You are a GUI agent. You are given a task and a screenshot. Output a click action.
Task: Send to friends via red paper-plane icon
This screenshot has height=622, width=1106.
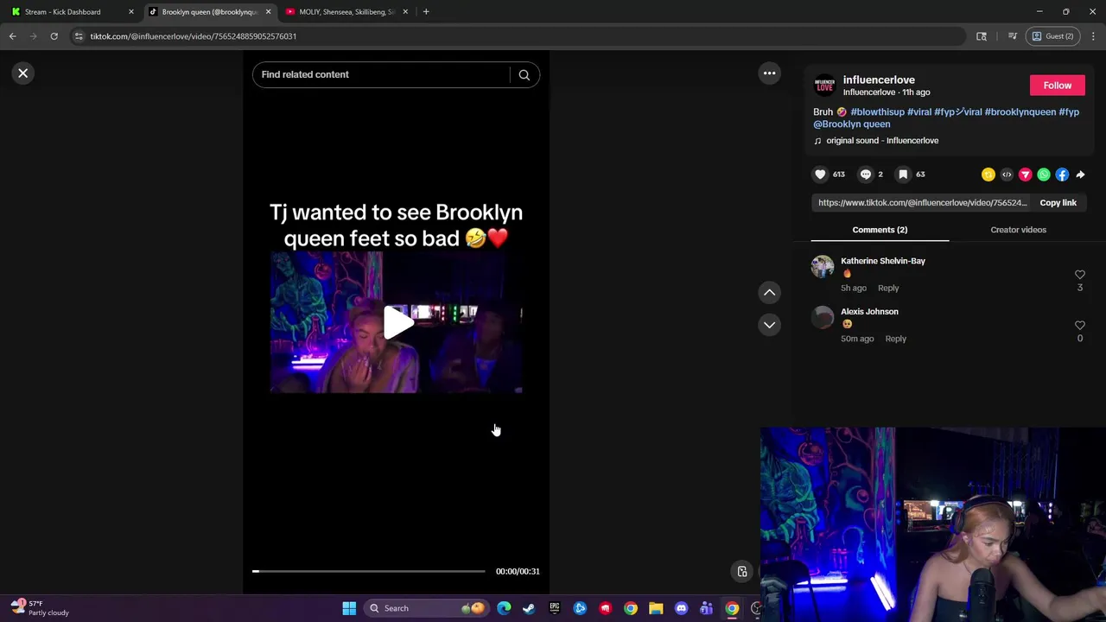1025,175
